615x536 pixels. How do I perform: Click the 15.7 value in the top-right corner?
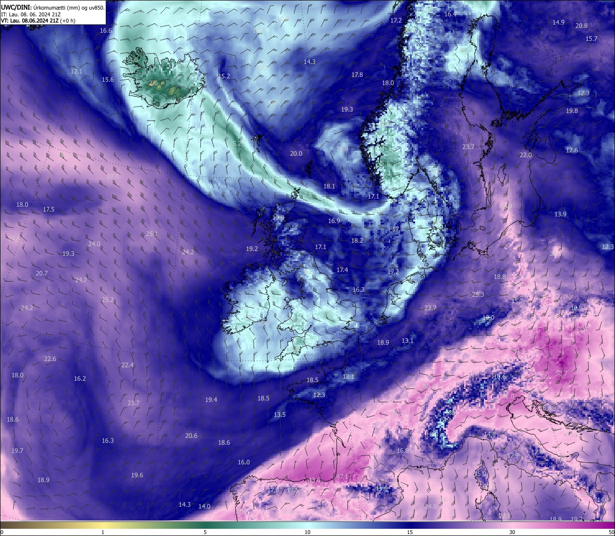tap(591, 38)
